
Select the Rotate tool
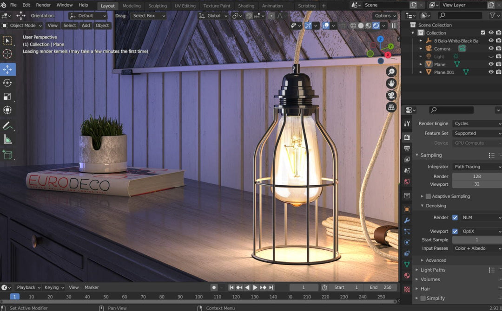point(7,83)
